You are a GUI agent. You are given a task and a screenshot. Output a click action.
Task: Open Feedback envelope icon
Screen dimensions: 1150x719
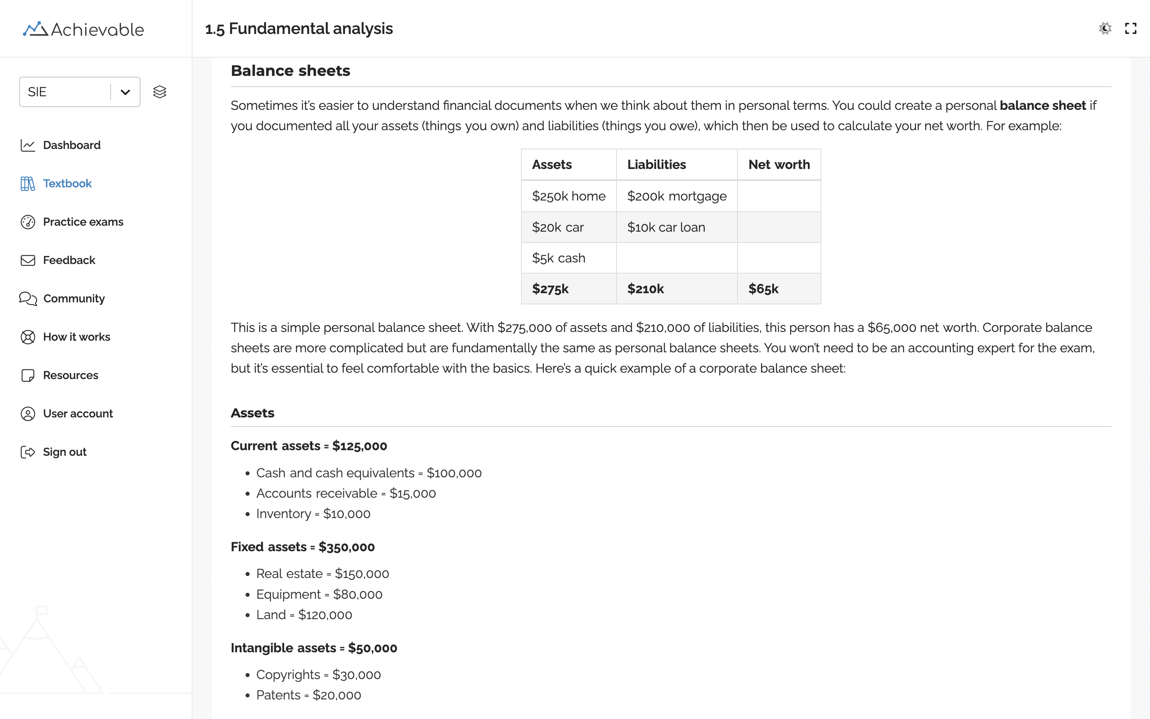point(28,260)
